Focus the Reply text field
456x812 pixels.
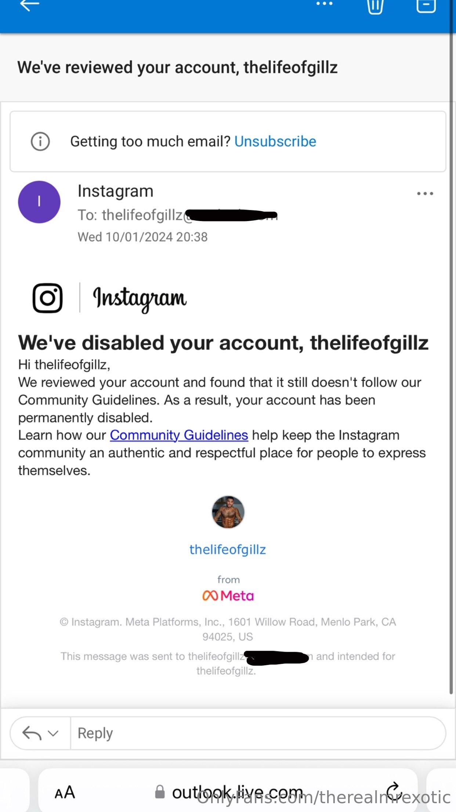point(258,733)
